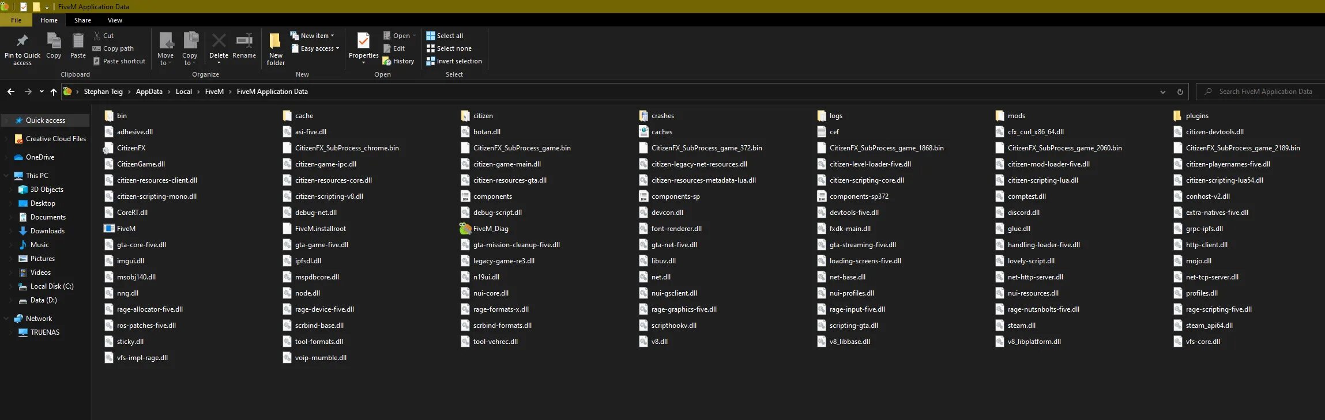Select voip-mumble.dll file
Viewport: 1325px width, 420px height.
point(315,358)
